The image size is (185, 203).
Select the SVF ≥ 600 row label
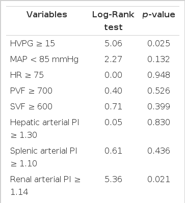click(31, 106)
